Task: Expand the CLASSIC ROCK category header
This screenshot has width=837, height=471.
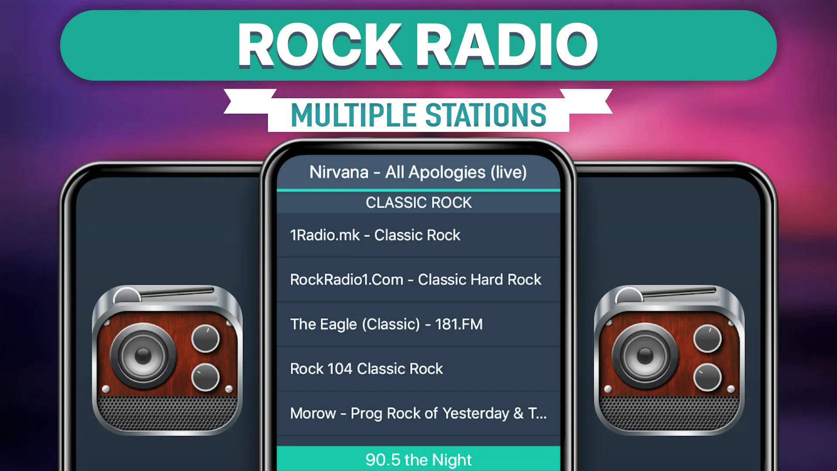Action: point(418,202)
